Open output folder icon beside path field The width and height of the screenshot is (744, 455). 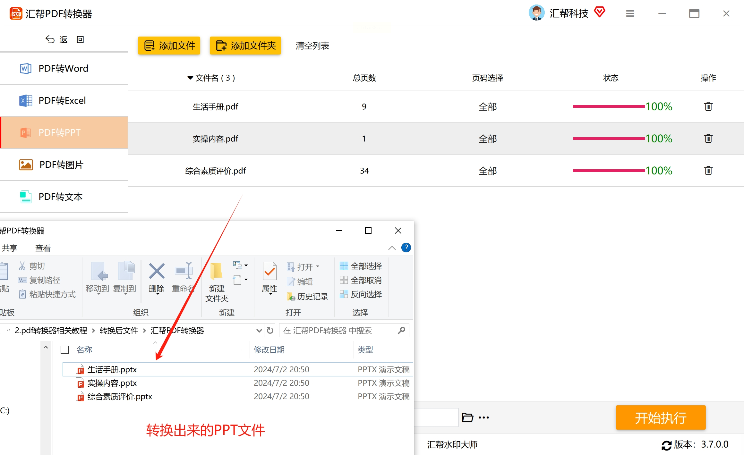pyautogui.click(x=467, y=417)
